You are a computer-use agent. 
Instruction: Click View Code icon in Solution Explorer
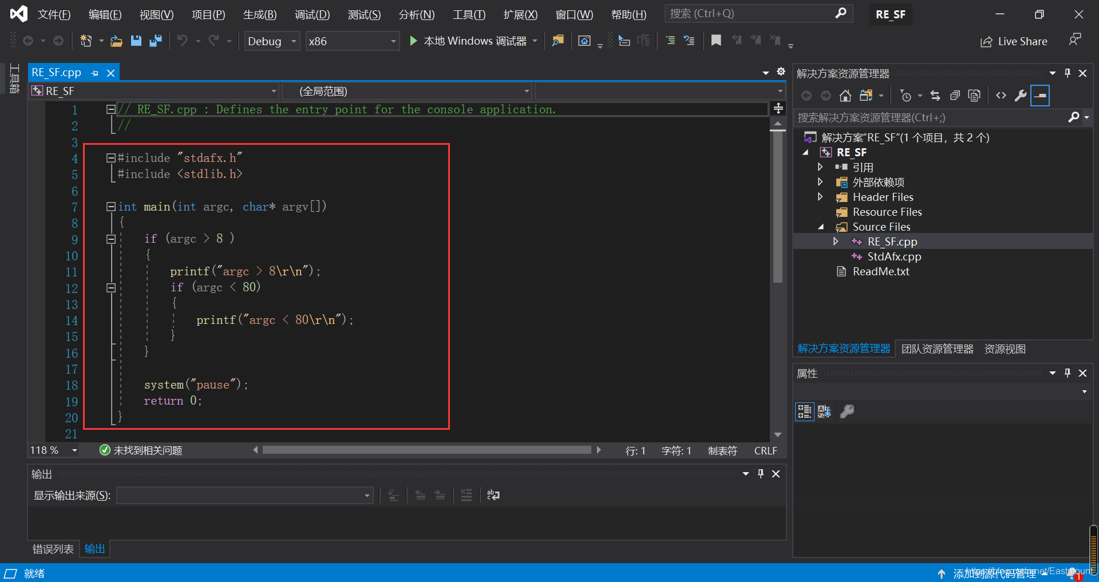[x=1001, y=96]
